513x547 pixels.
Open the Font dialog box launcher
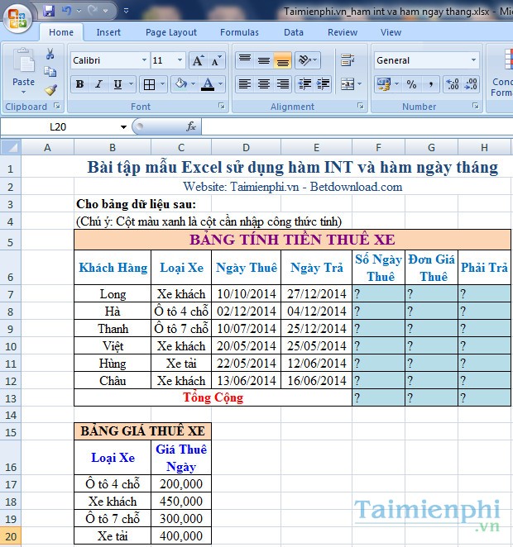tap(222, 107)
